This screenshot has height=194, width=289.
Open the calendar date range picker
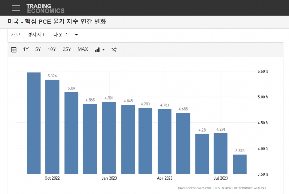[14, 49]
